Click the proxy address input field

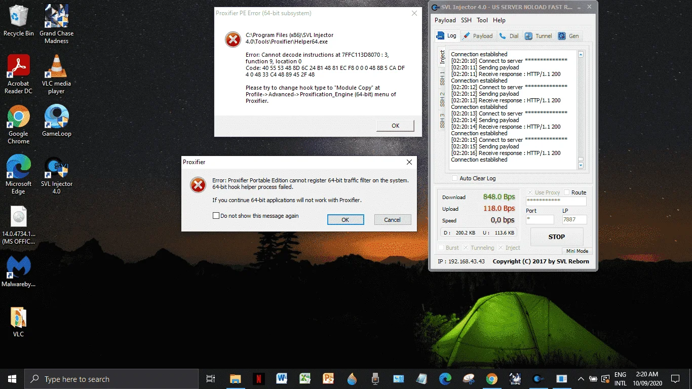(x=556, y=201)
